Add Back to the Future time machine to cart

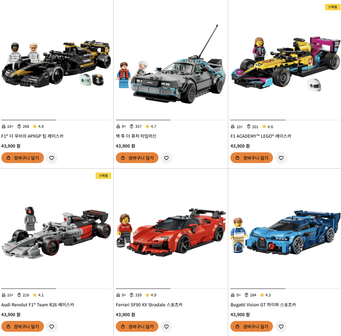(137, 158)
